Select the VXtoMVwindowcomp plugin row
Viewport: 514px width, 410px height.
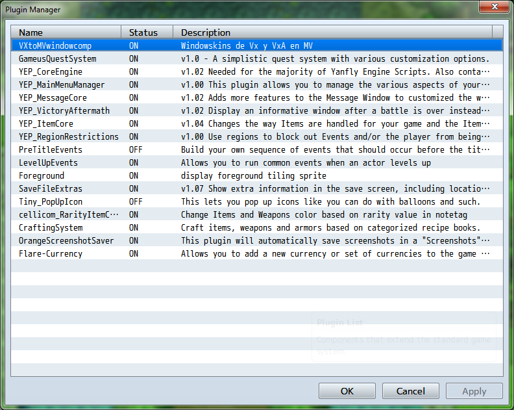[256, 45]
